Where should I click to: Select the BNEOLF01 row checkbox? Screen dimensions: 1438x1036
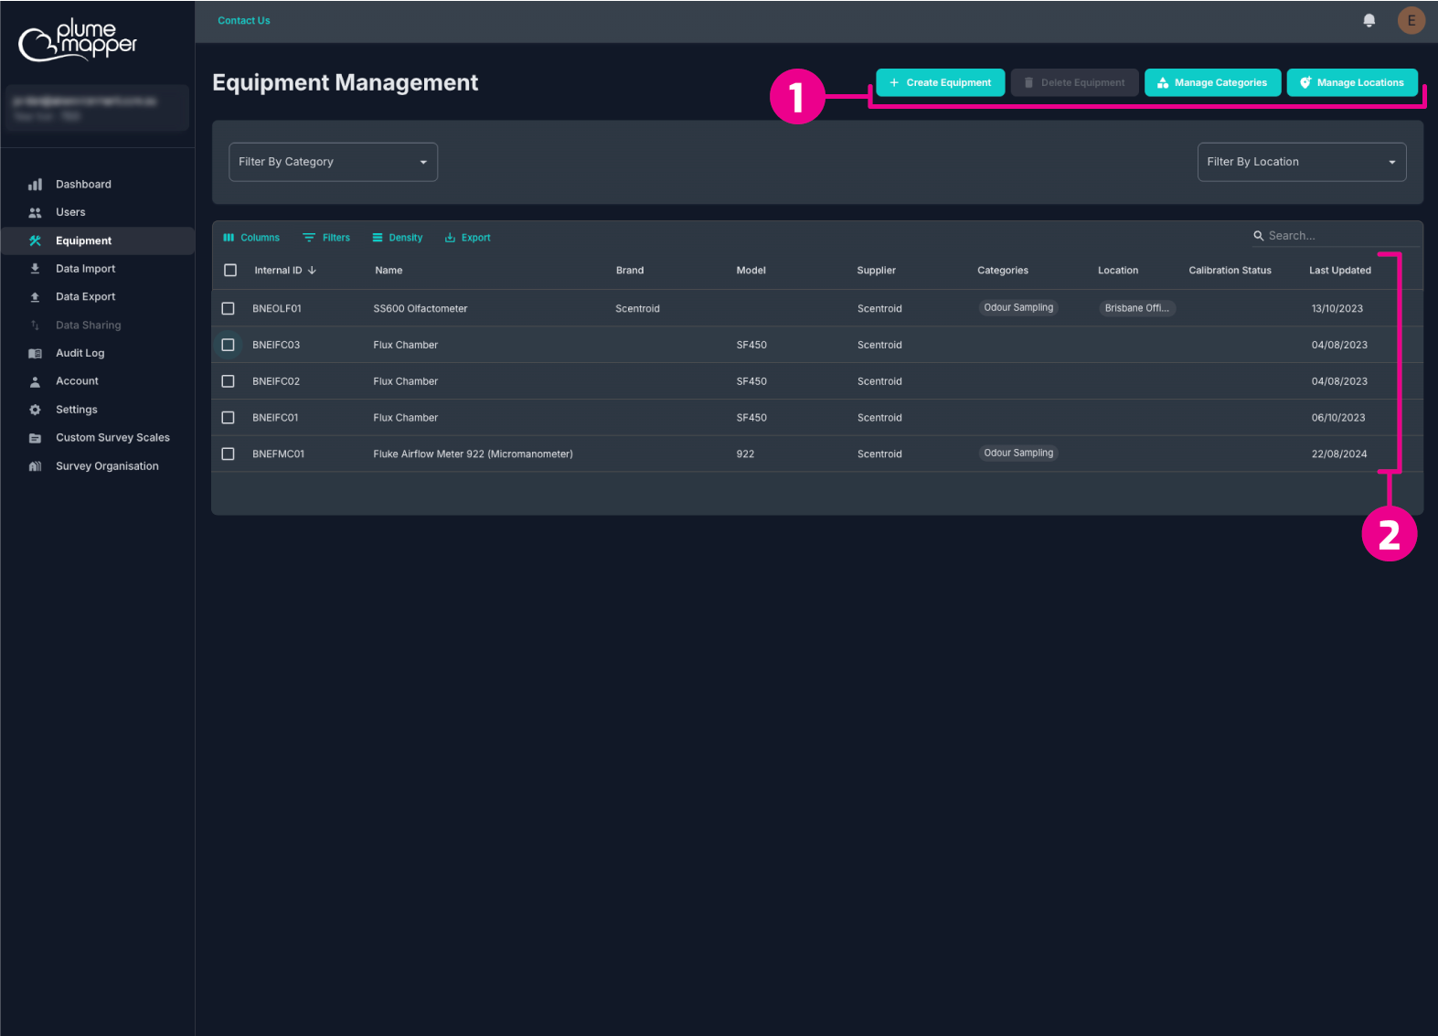pyautogui.click(x=229, y=309)
